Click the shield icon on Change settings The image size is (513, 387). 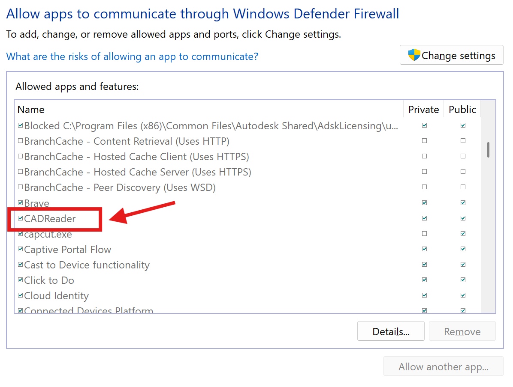tap(414, 55)
